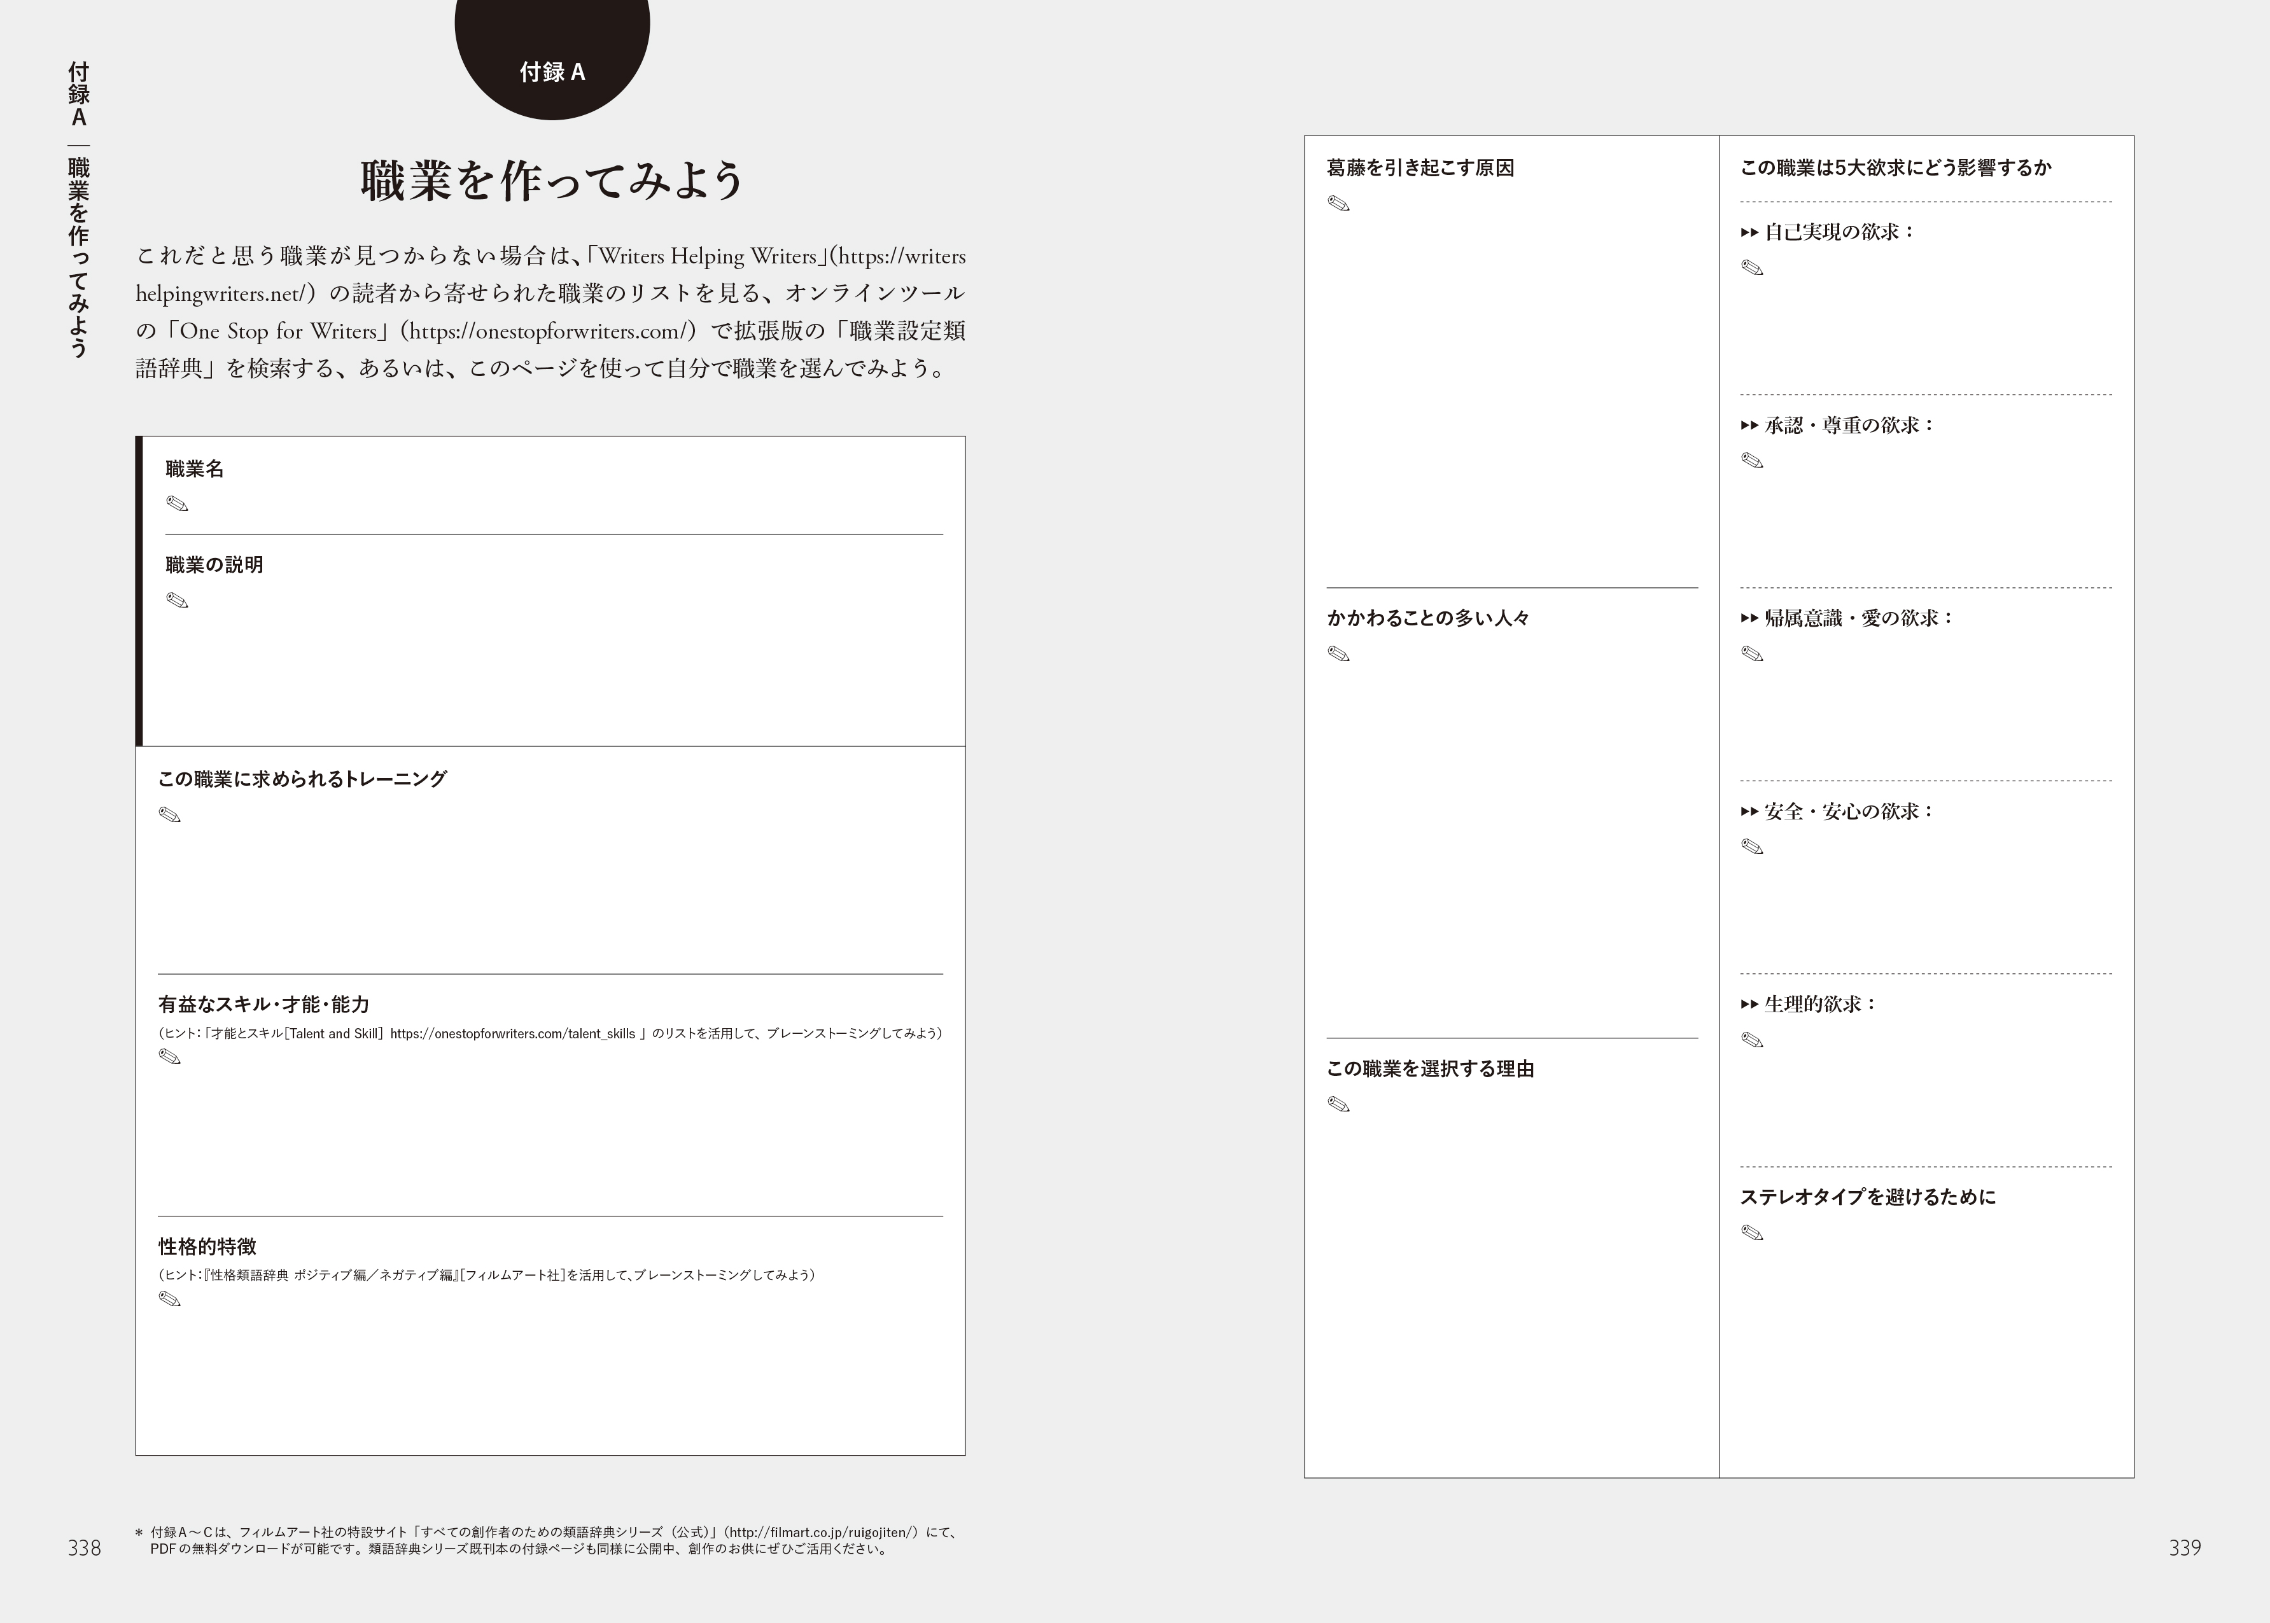
Task: Click the 職業名 field label
Action: [x=195, y=469]
